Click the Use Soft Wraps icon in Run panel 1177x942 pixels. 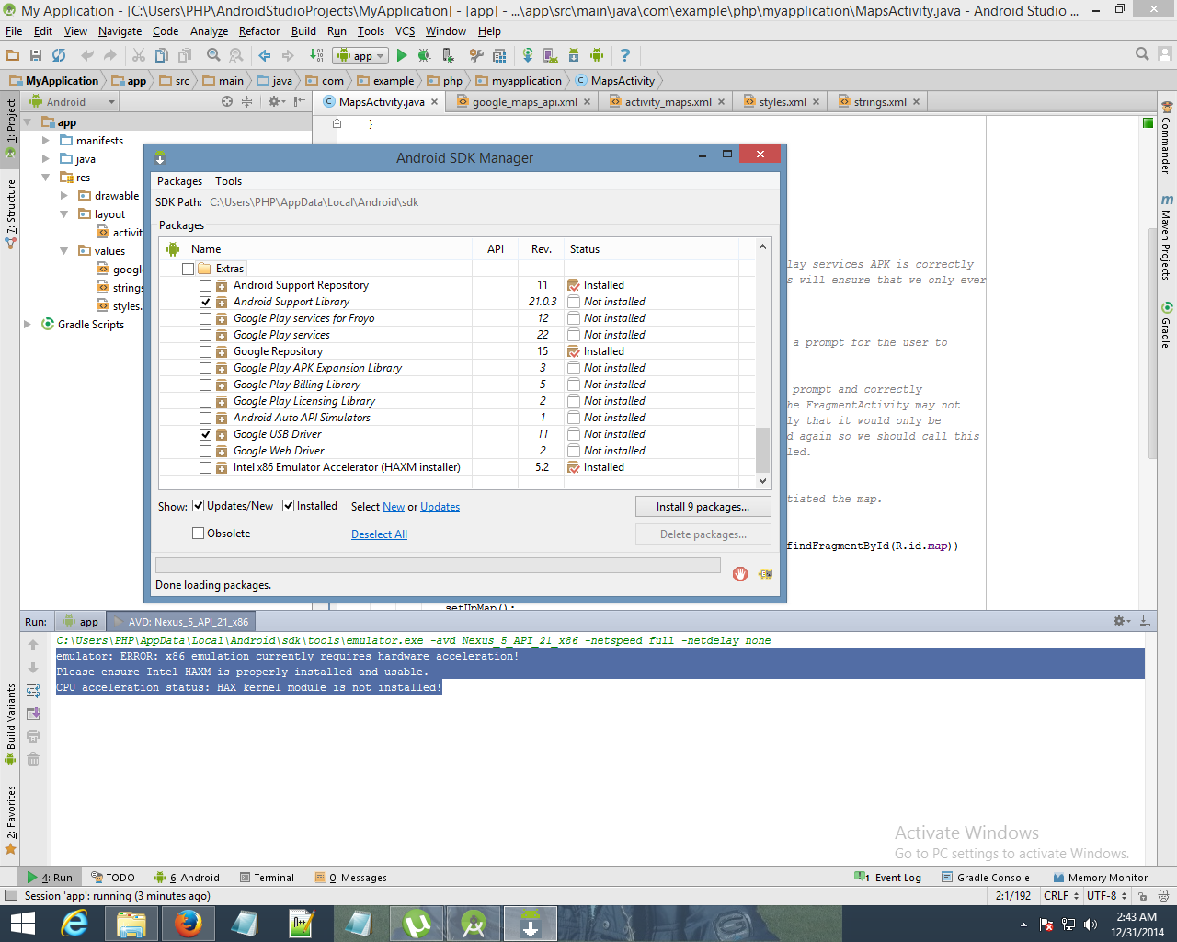coord(33,691)
